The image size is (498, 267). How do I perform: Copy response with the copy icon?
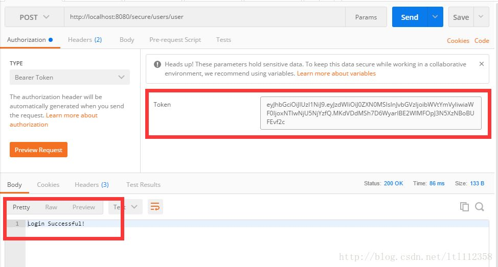(464, 207)
